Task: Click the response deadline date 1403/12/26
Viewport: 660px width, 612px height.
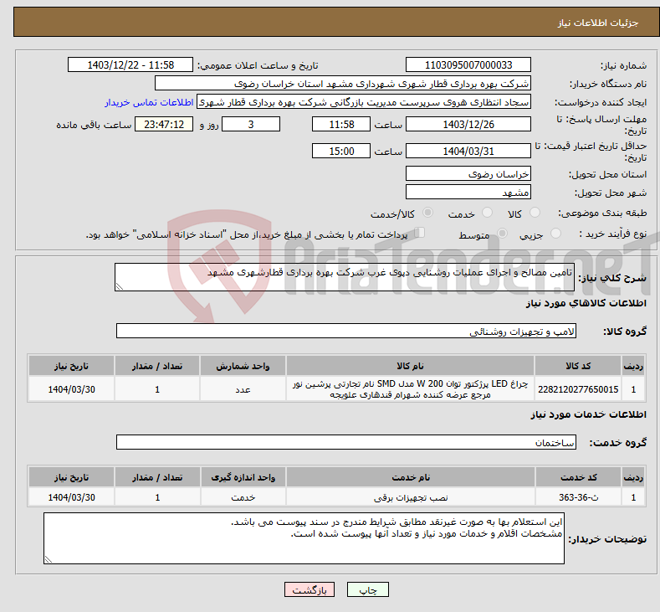Action: click(x=468, y=124)
